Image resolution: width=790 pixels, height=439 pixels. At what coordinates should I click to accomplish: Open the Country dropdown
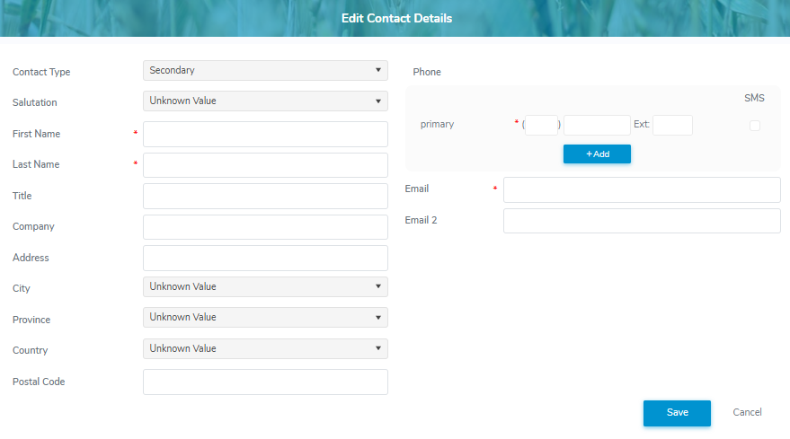265,349
